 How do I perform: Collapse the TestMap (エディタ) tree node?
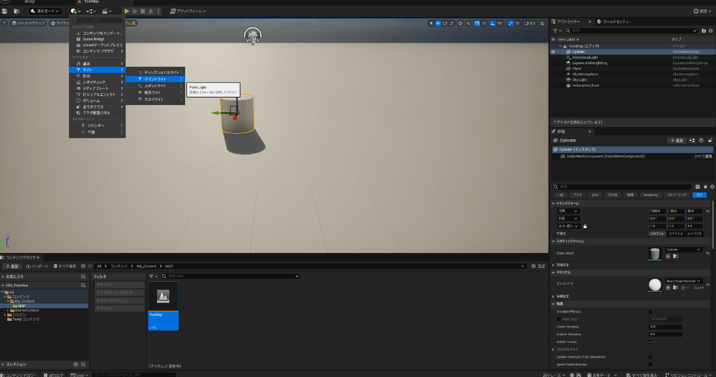[x=560, y=46]
